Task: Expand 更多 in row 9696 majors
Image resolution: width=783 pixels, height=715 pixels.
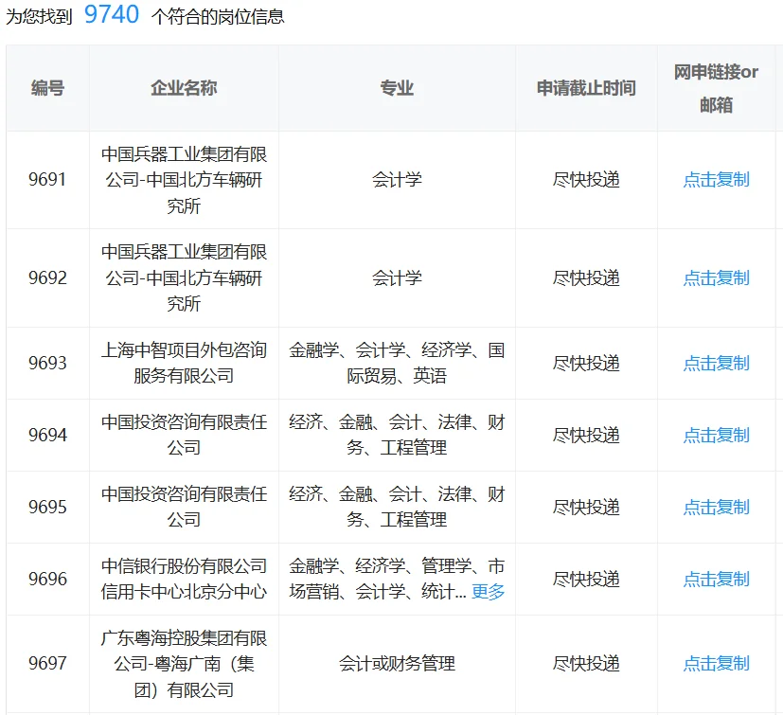Action: [488, 592]
